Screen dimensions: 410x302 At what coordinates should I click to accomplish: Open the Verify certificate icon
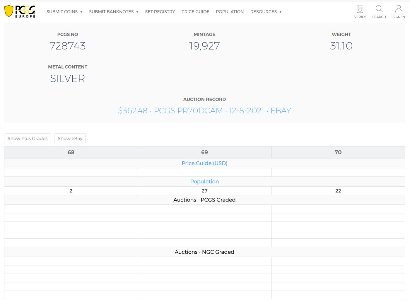pyautogui.click(x=360, y=9)
